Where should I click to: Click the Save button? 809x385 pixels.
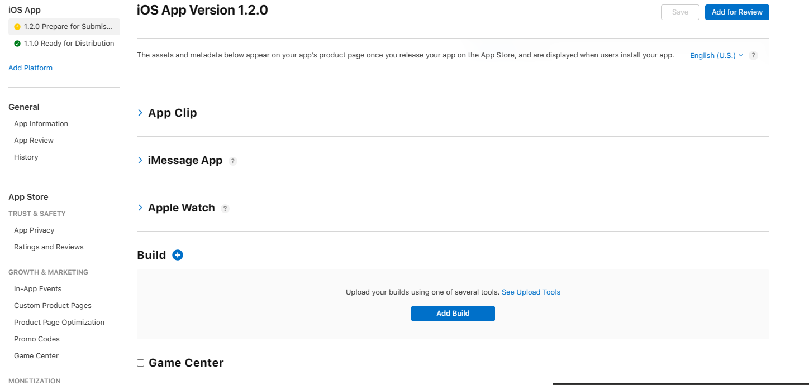[680, 12]
